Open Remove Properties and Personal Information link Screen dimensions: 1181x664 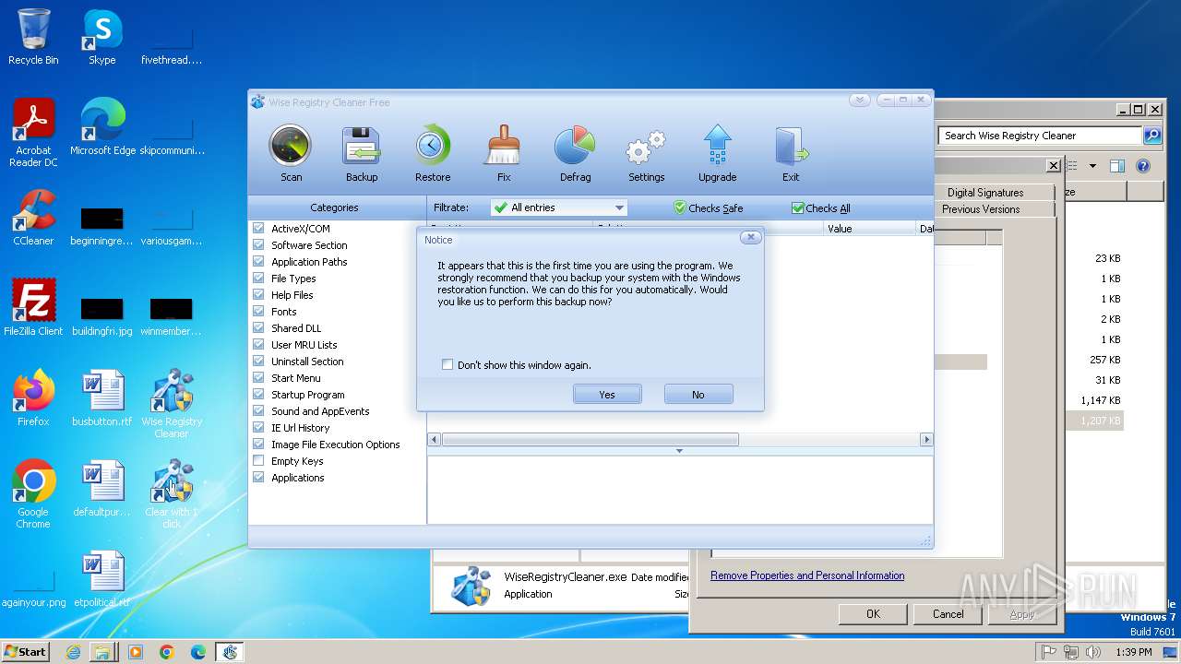[x=807, y=575]
